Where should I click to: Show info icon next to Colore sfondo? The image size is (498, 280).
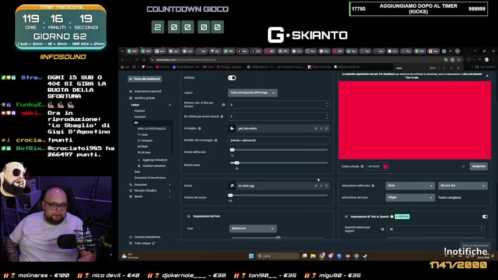tap(362, 166)
